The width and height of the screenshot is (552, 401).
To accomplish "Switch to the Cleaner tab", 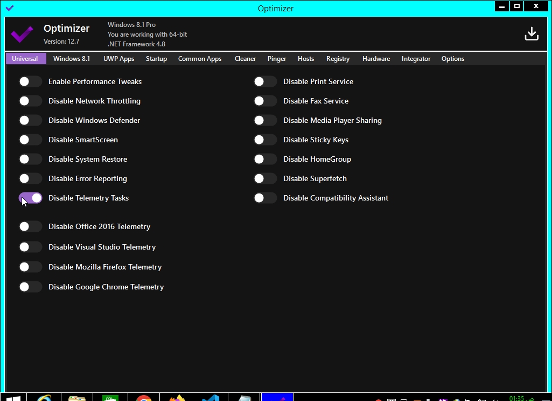I will 245,59.
